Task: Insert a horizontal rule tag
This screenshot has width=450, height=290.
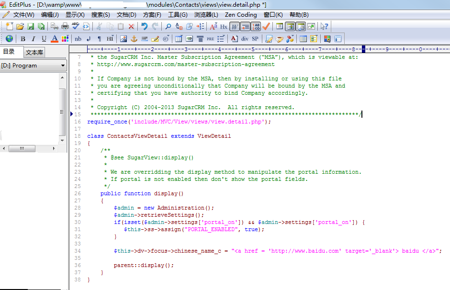Action: click(x=145, y=39)
